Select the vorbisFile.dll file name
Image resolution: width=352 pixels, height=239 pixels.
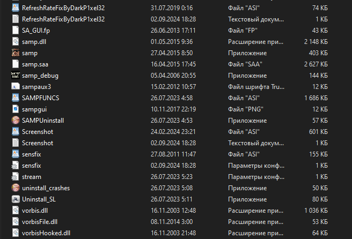point(39,221)
